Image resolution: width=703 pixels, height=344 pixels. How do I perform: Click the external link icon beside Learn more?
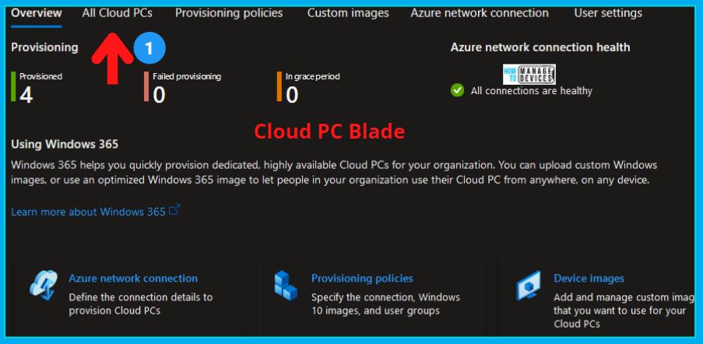[x=174, y=210]
